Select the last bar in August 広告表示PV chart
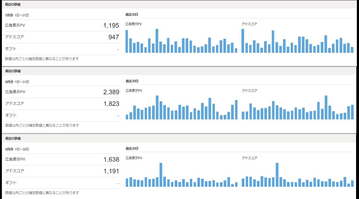This screenshot has height=199, width=359. tap(236, 110)
